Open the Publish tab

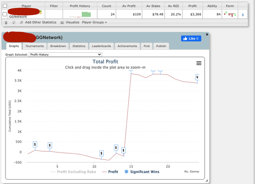(161, 46)
